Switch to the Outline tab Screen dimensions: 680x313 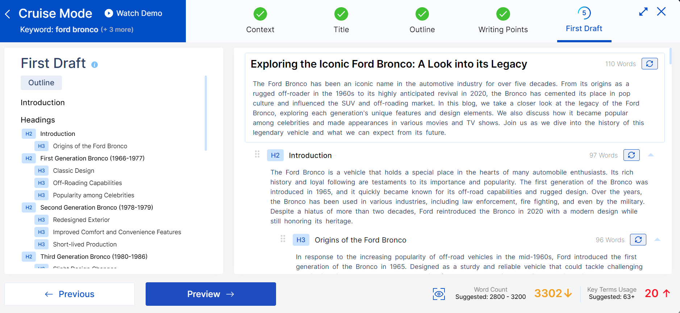pos(422,30)
